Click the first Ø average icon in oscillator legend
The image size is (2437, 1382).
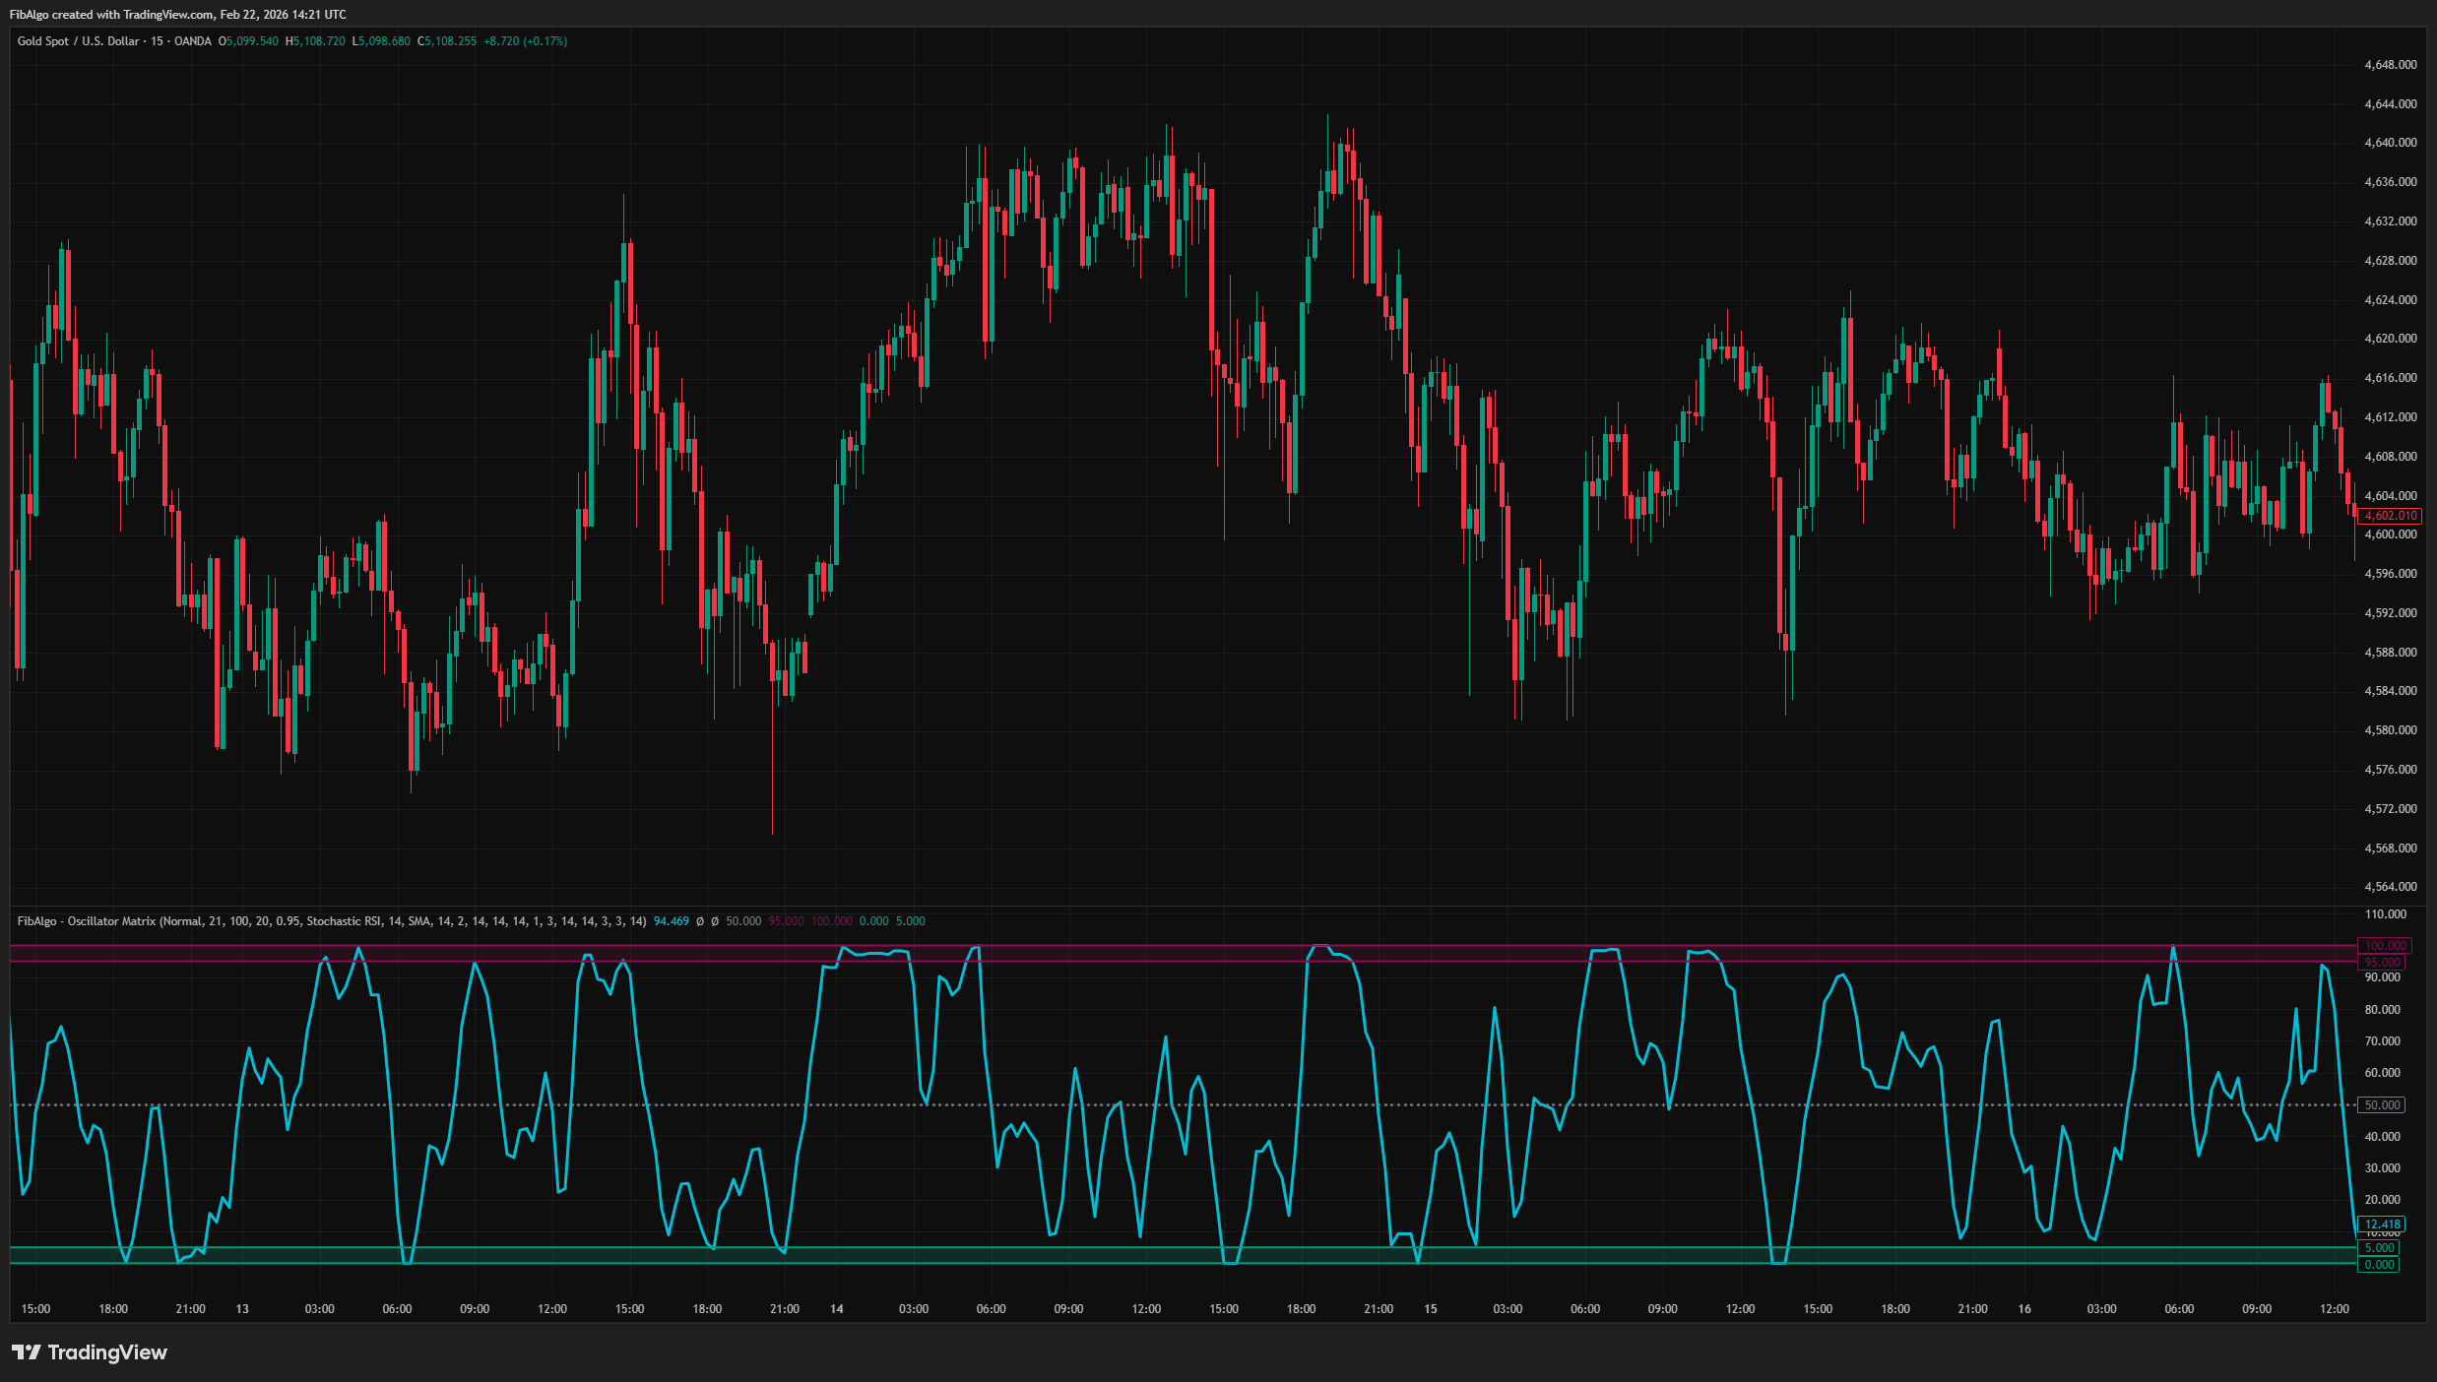pos(699,922)
